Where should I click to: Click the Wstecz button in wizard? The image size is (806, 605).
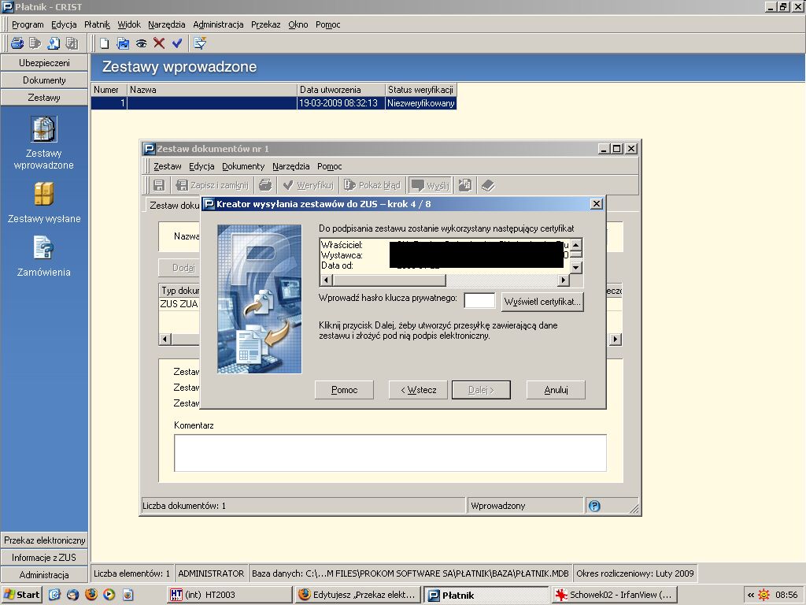click(x=419, y=390)
